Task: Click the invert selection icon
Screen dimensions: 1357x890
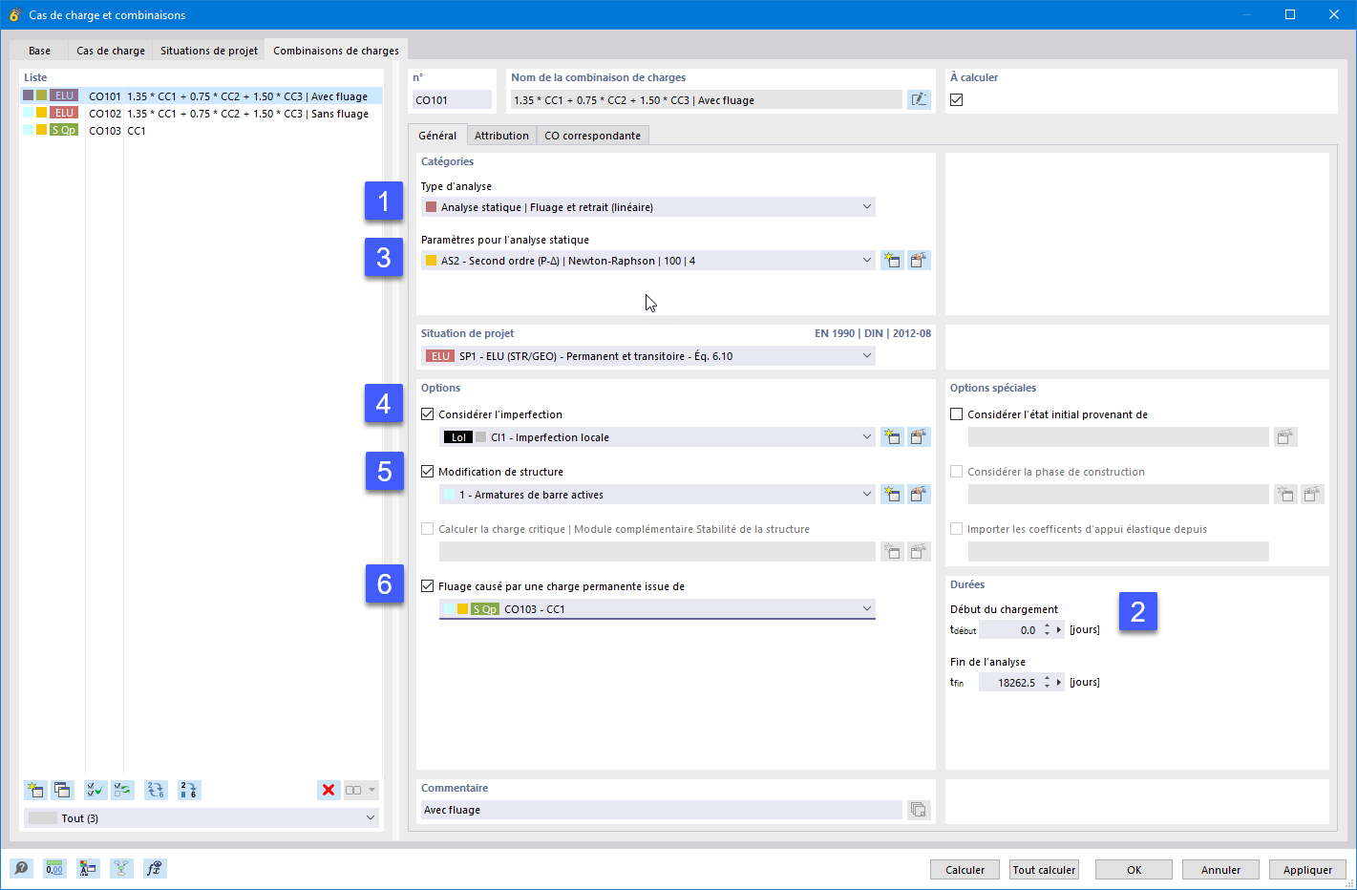Action: [x=122, y=790]
